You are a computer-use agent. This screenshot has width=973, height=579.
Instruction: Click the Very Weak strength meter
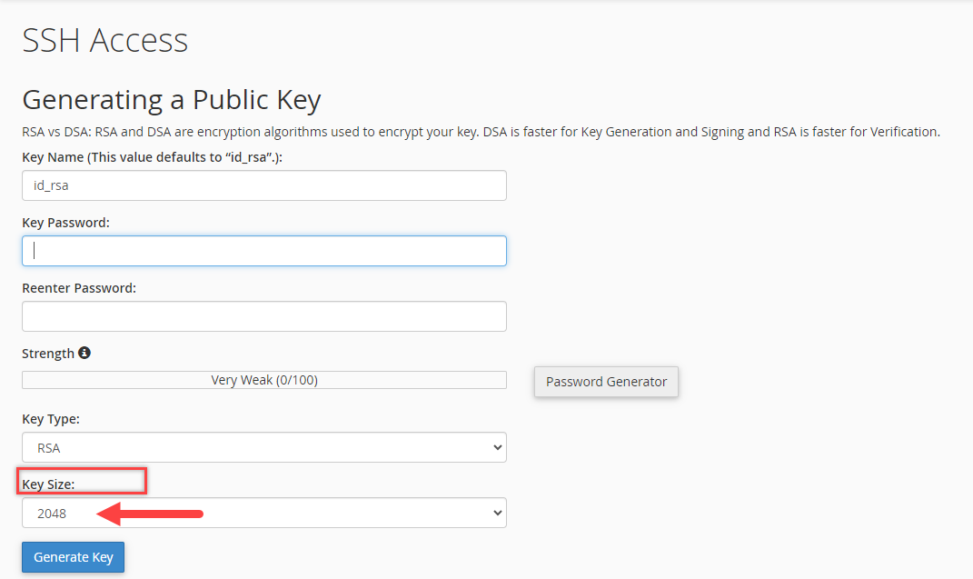click(263, 380)
